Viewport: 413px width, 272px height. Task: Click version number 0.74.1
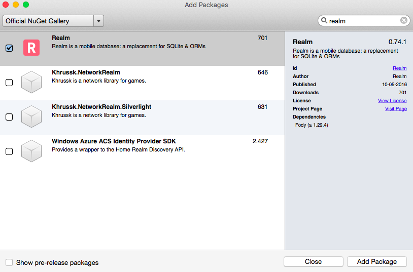pos(397,42)
